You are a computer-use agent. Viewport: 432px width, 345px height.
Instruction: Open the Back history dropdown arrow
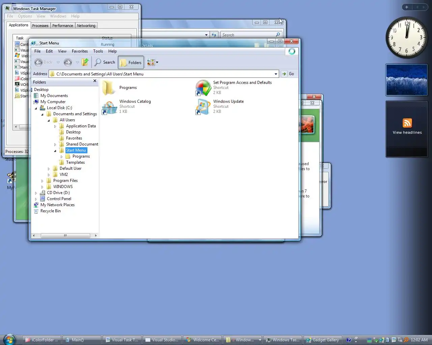pyautogui.click(x=58, y=62)
